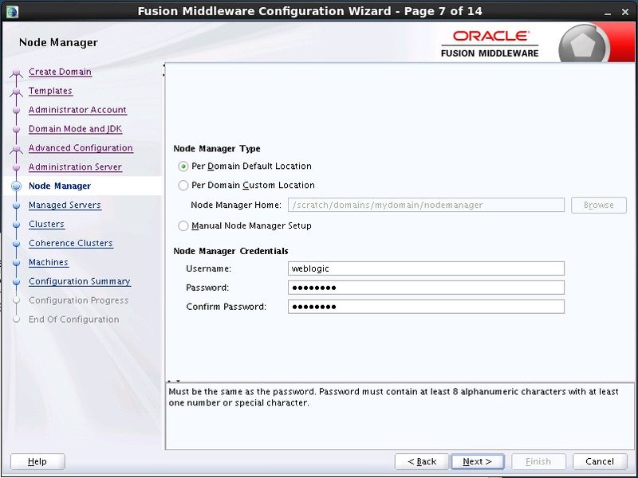The width and height of the screenshot is (638, 478).
Task: Click the Cancel button
Action: (x=600, y=461)
